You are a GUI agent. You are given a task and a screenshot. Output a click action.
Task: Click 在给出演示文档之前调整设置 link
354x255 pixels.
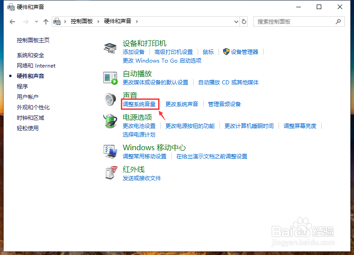[x=212, y=156]
